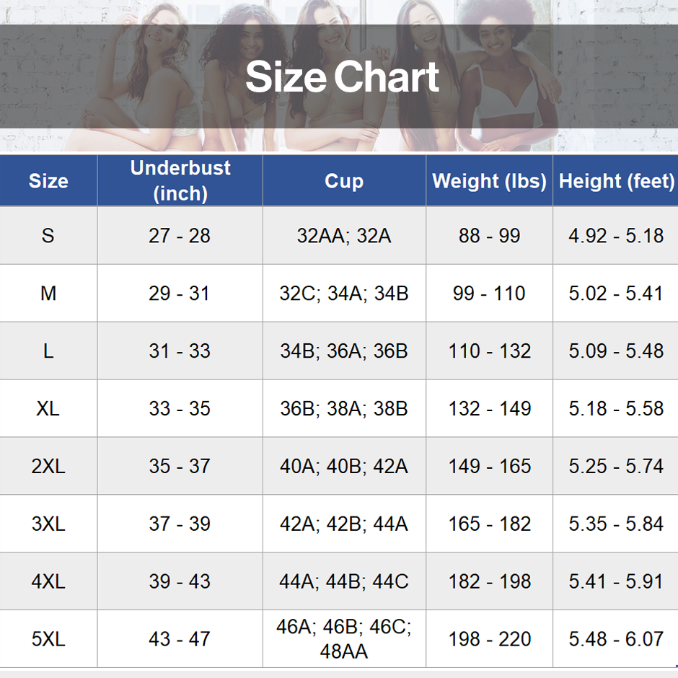The image size is (678, 678).
Task: Click the 5.35 - 5.84 height cell
Action: coord(616,524)
